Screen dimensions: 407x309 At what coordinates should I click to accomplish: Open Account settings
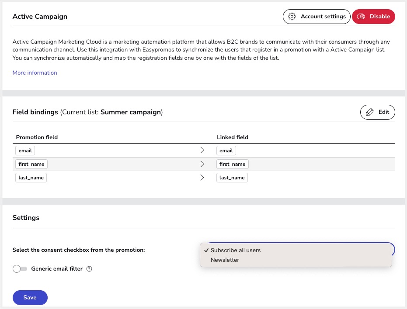pos(317,17)
